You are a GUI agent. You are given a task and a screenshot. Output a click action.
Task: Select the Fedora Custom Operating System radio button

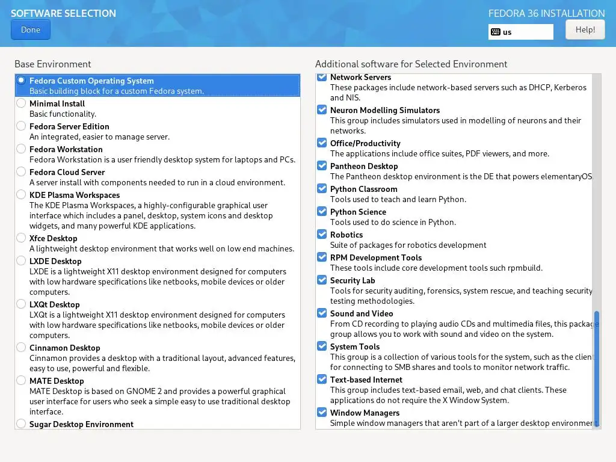point(21,81)
